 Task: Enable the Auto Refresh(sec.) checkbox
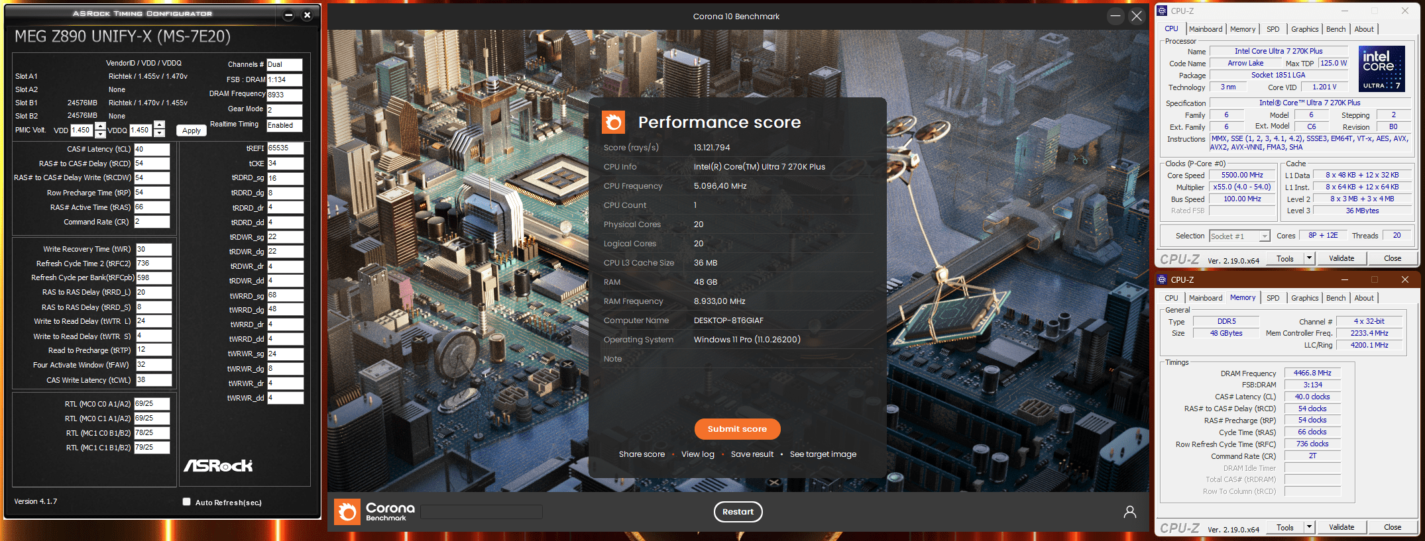tap(187, 502)
